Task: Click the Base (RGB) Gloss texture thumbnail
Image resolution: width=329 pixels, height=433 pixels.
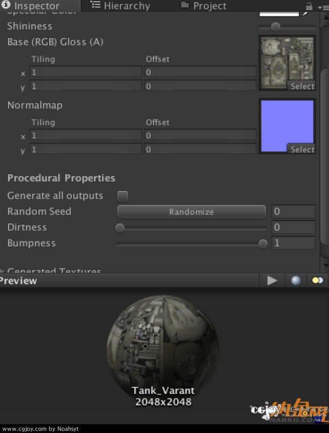Action: 287,63
